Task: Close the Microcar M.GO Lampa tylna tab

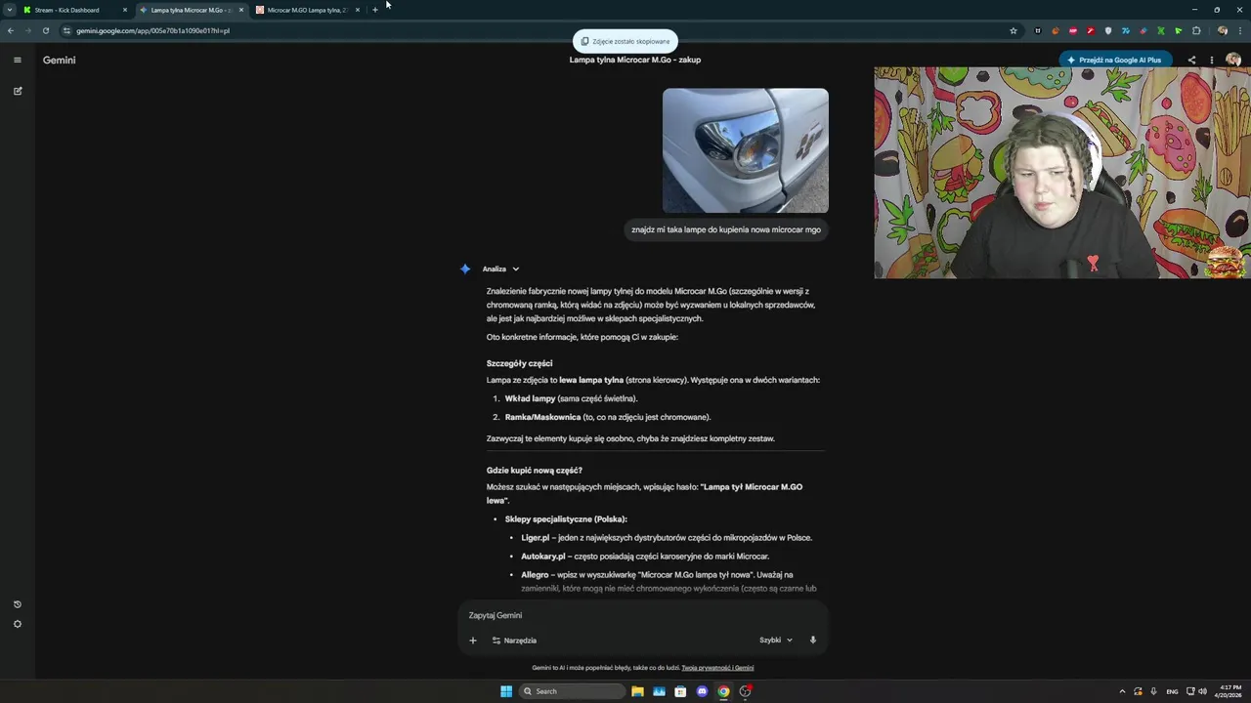Action: tap(358, 10)
